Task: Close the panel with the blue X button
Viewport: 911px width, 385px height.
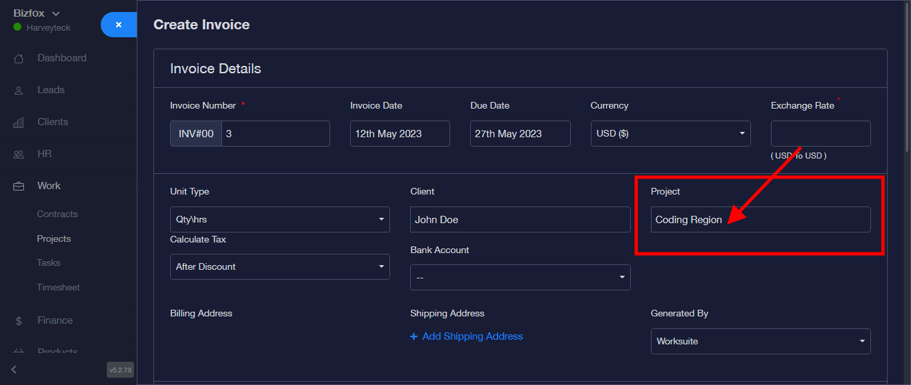Action: point(119,25)
